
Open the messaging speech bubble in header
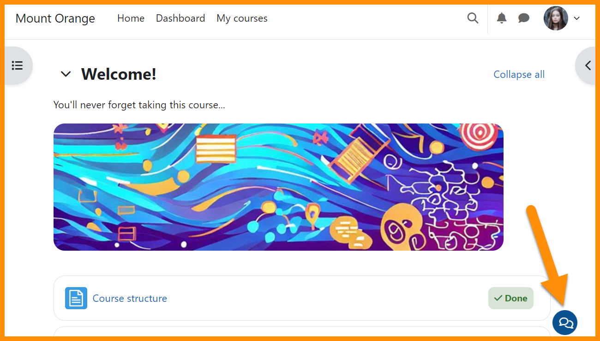pos(524,18)
